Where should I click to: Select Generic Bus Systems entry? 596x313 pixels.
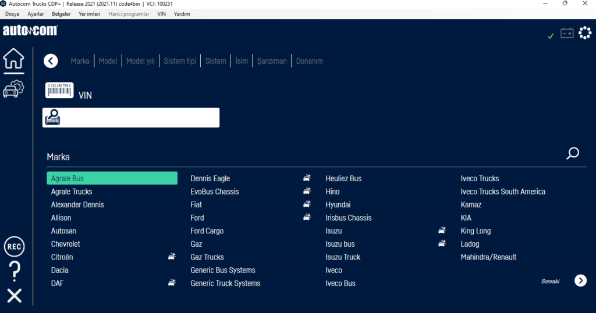(223, 270)
